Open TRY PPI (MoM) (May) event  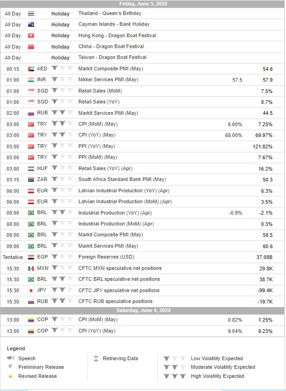click(98, 157)
